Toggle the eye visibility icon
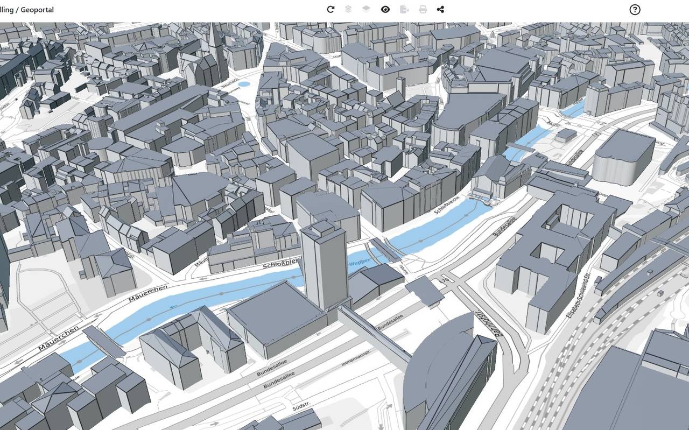 coord(385,9)
